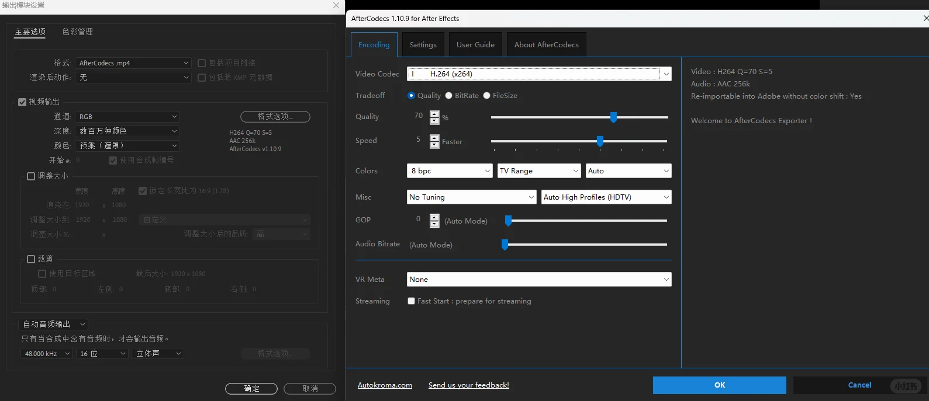Screen dimensions: 929x401
Task: Increase the GOP value with the up spinner
Action: (434, 217)
